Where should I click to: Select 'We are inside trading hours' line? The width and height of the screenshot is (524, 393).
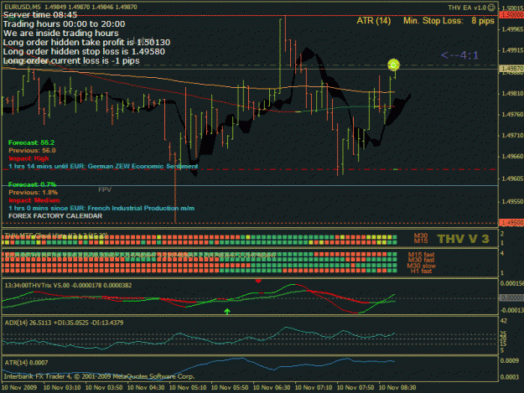tap(61, 33)
